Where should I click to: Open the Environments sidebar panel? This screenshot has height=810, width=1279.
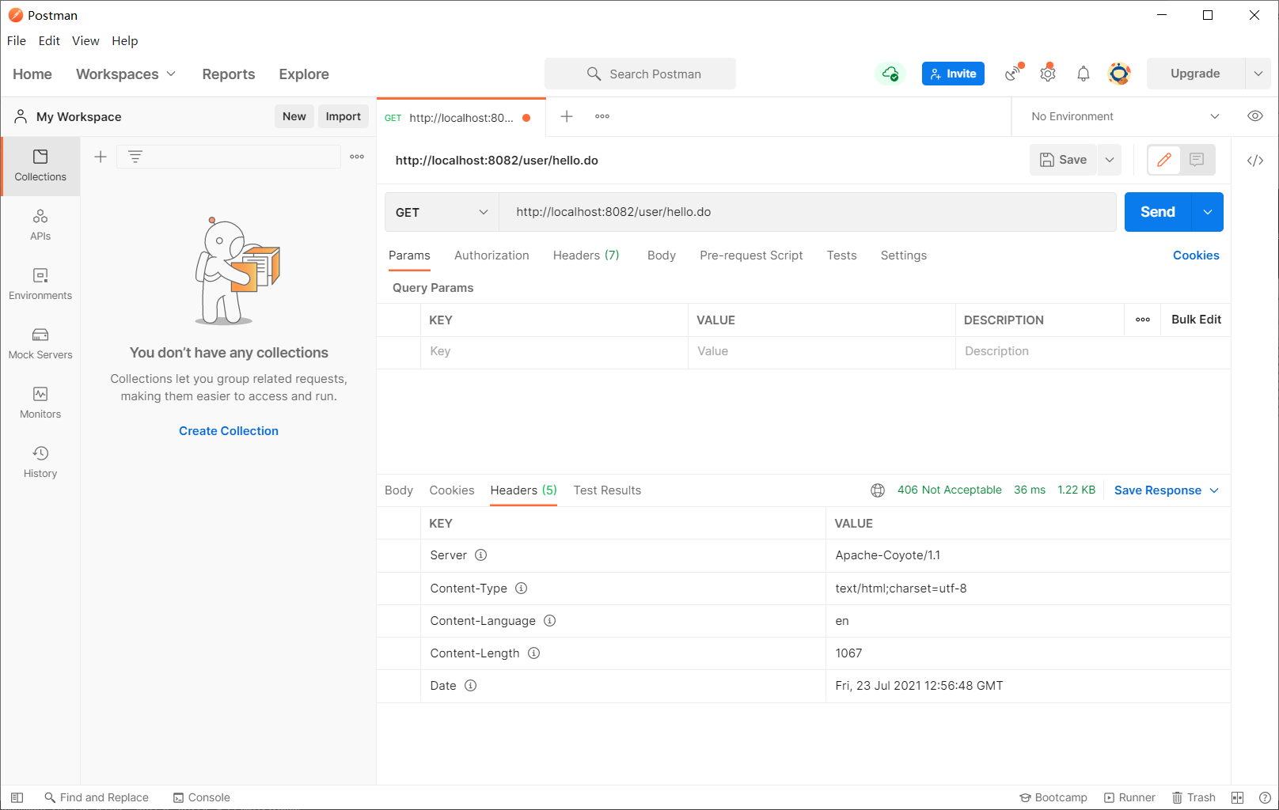[x=40, y=285]
